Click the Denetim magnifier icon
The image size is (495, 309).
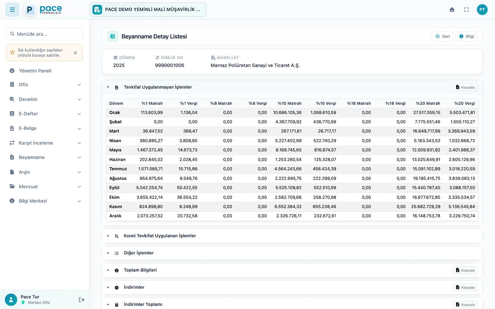pyautogui.click(x=12, y=99)
